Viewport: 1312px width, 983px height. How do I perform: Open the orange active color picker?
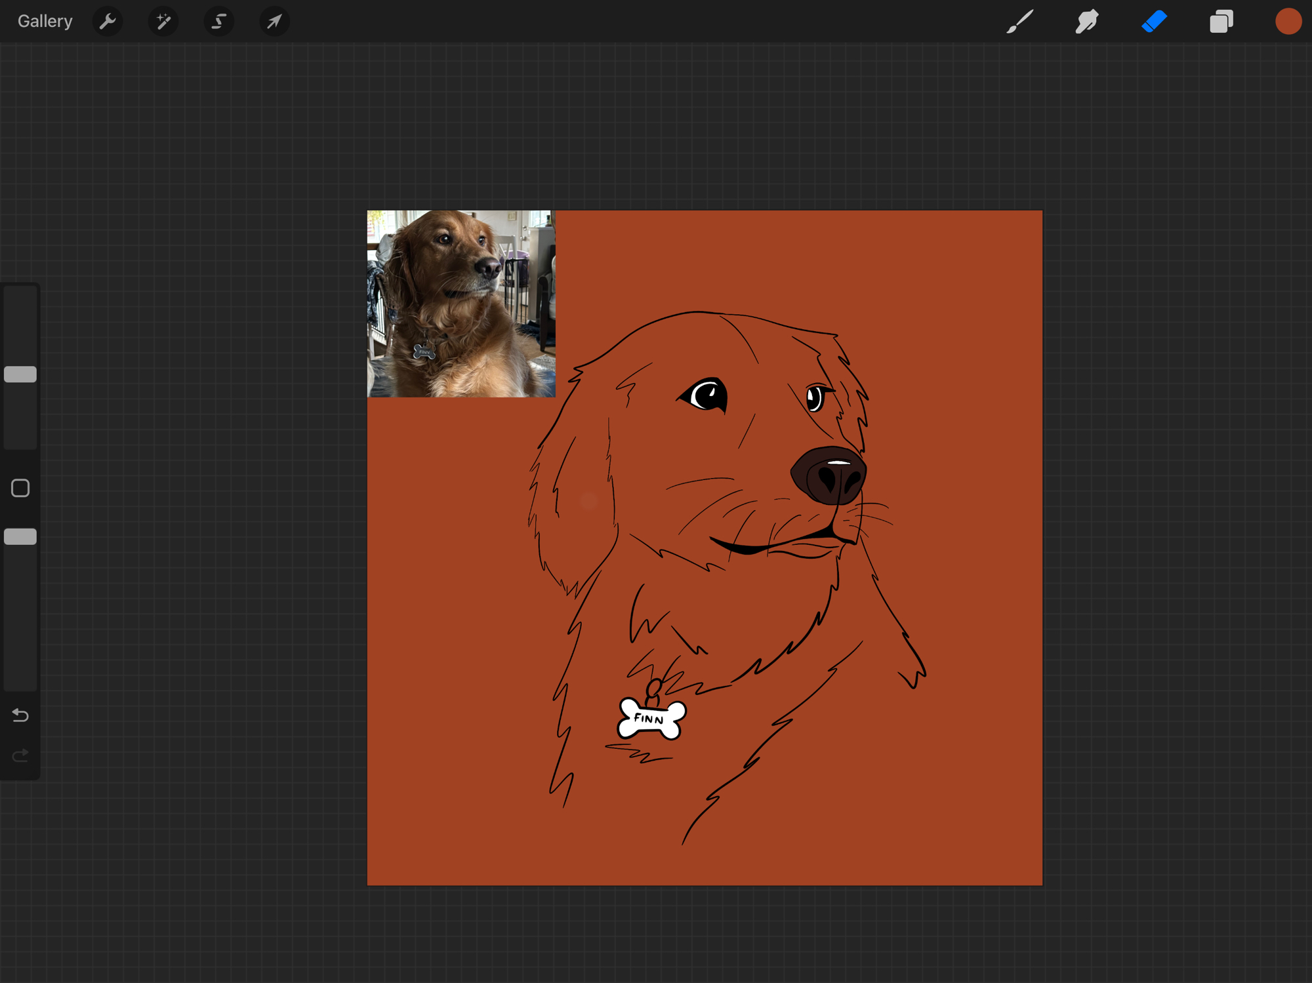click(x=1288, y=22)
